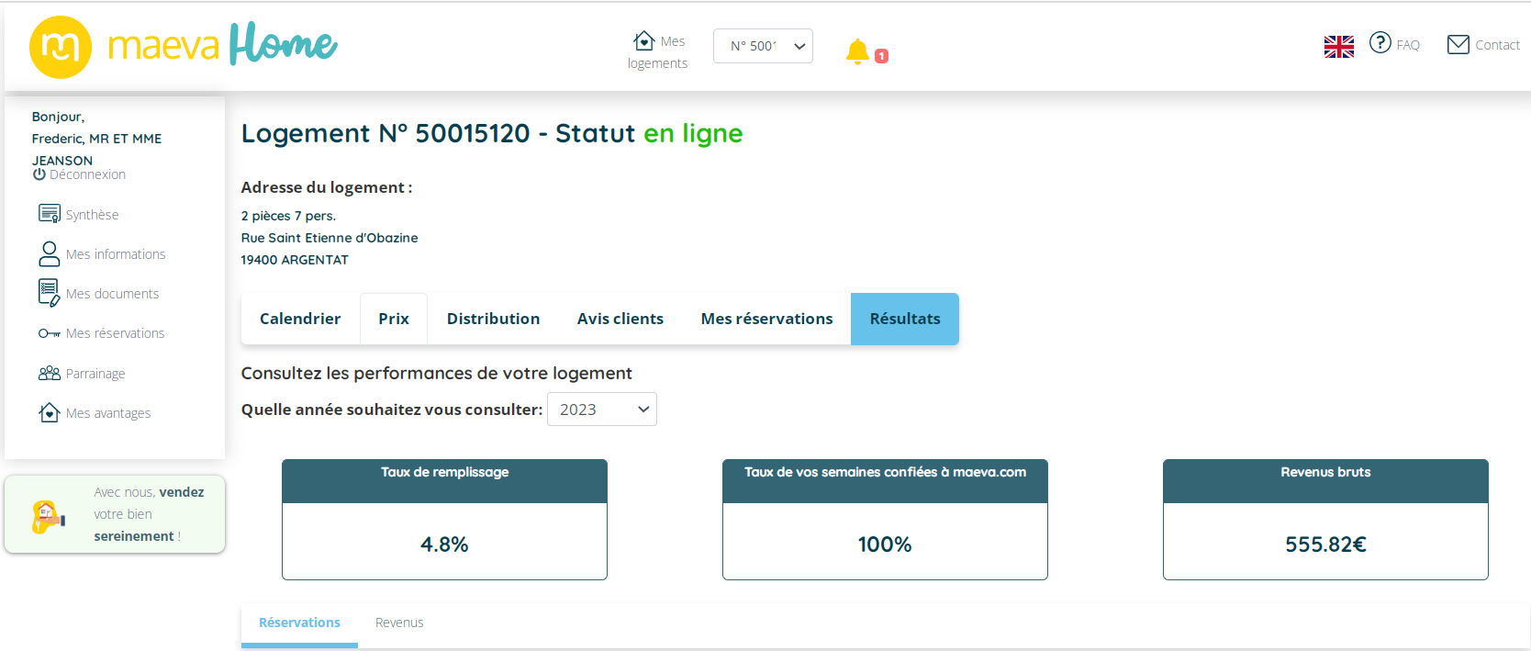Click the Contact envelope icon

click(1458, 44)
